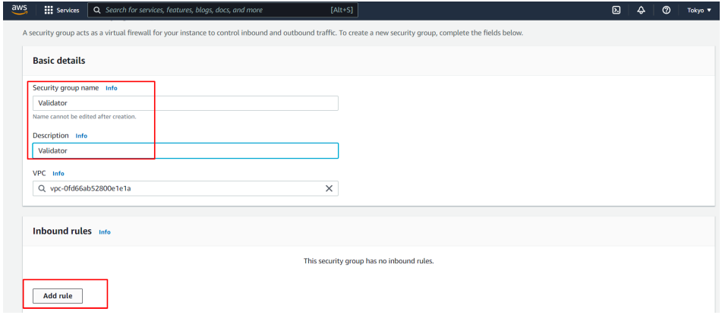Click the Description text field
The image size is (722, 315).
(x=185, y=151)
